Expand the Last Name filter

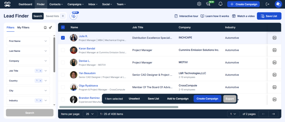[28, 51]
